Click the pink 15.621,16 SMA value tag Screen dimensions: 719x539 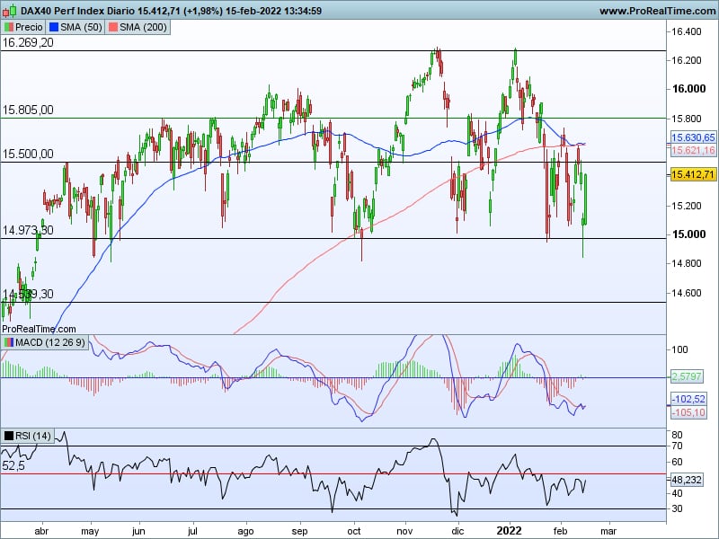click(693, 150)
